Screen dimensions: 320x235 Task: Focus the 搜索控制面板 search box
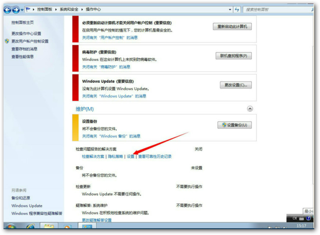click(278, 9)
